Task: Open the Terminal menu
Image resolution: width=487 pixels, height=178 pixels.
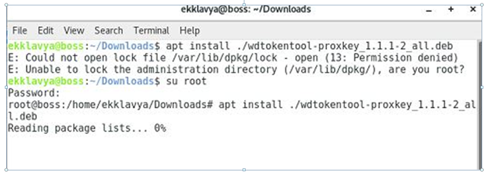Action: [151, 31]
